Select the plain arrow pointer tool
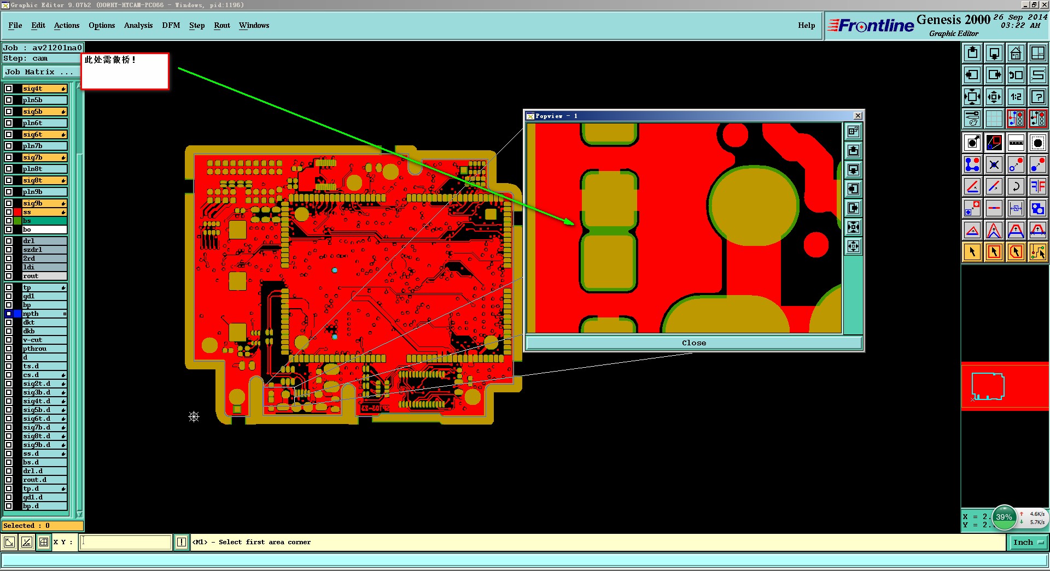 pos(972,252)
